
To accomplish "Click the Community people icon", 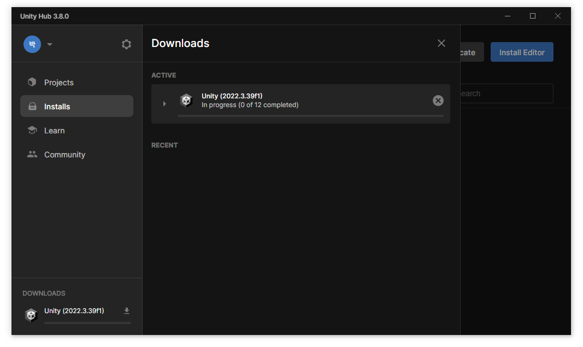I will [32, 154].
